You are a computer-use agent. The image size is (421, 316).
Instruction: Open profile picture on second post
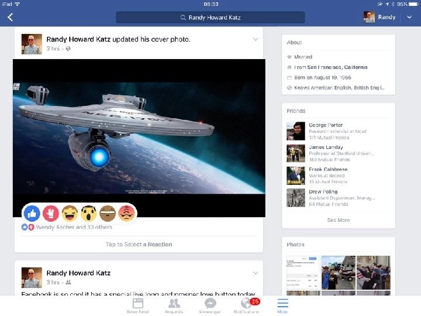coord(32,277)
